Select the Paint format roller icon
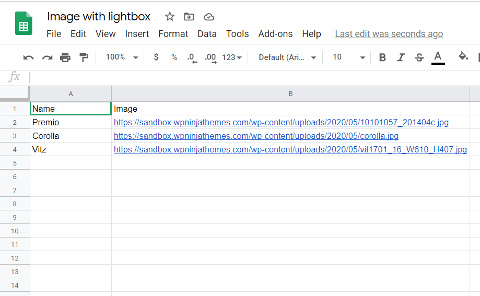 click(84, 57)
